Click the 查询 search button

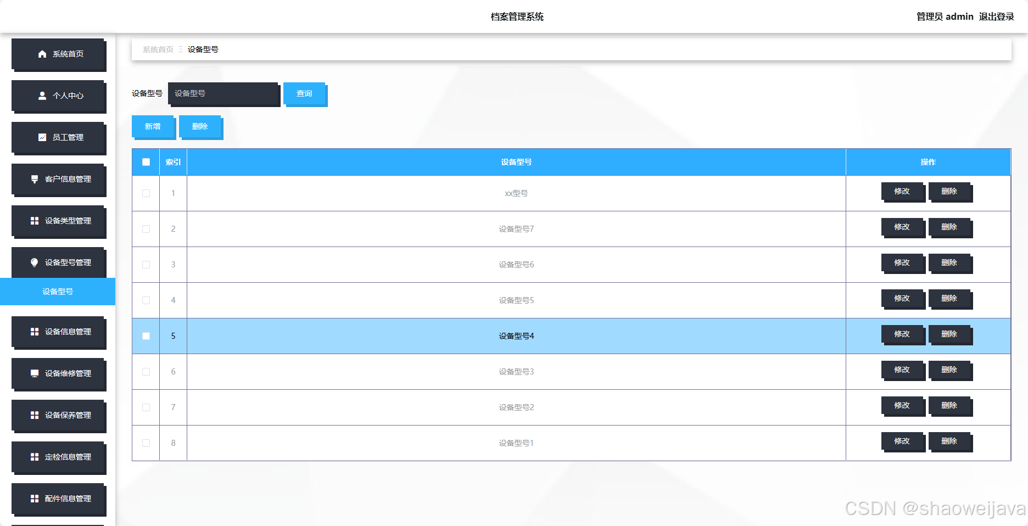pyautogui.click(x=305, y=94)
